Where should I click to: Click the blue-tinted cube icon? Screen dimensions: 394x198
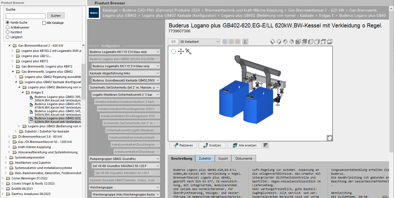tap(225, 42)
